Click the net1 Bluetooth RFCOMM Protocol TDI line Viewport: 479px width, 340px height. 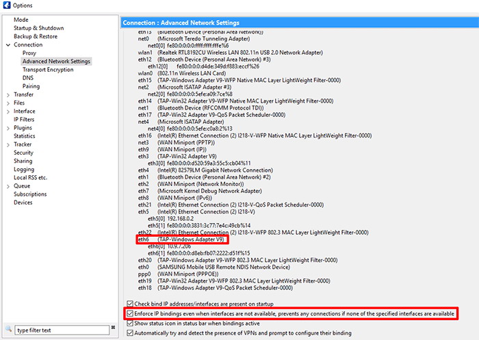200,108
